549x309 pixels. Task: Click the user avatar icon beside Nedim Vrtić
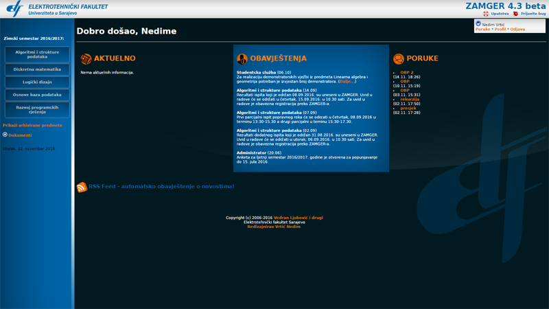478,23
